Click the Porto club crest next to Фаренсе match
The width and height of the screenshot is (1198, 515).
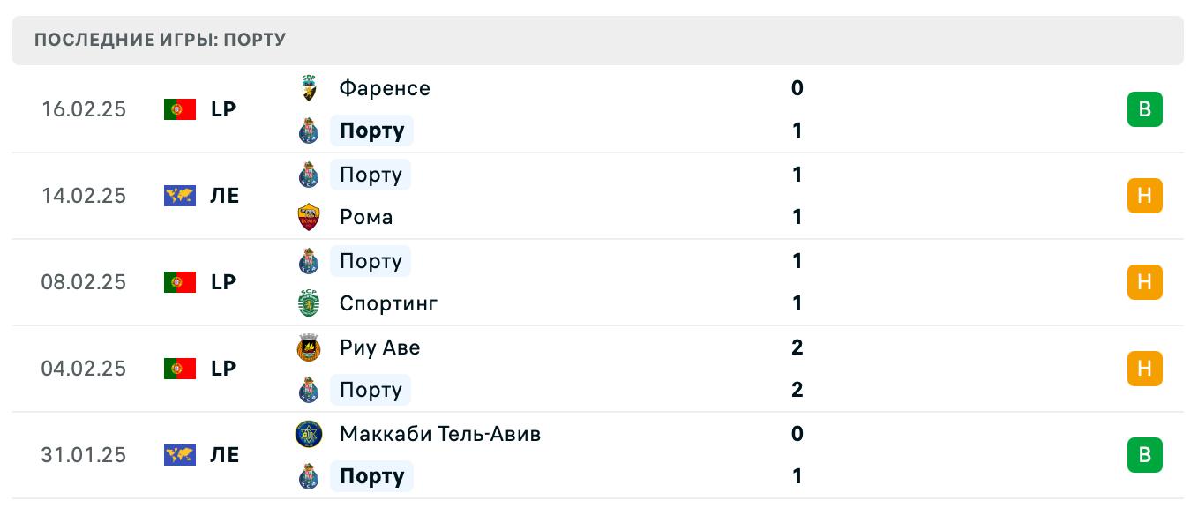309,130
